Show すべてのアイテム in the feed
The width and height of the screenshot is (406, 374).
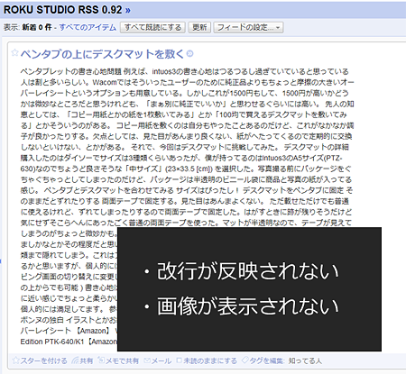(x=88, y=27)
